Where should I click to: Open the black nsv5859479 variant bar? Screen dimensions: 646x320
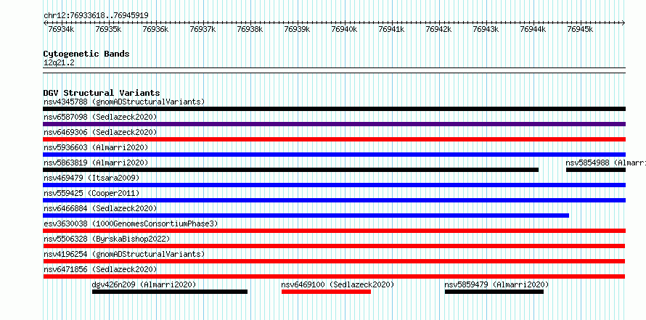(494, 292)
